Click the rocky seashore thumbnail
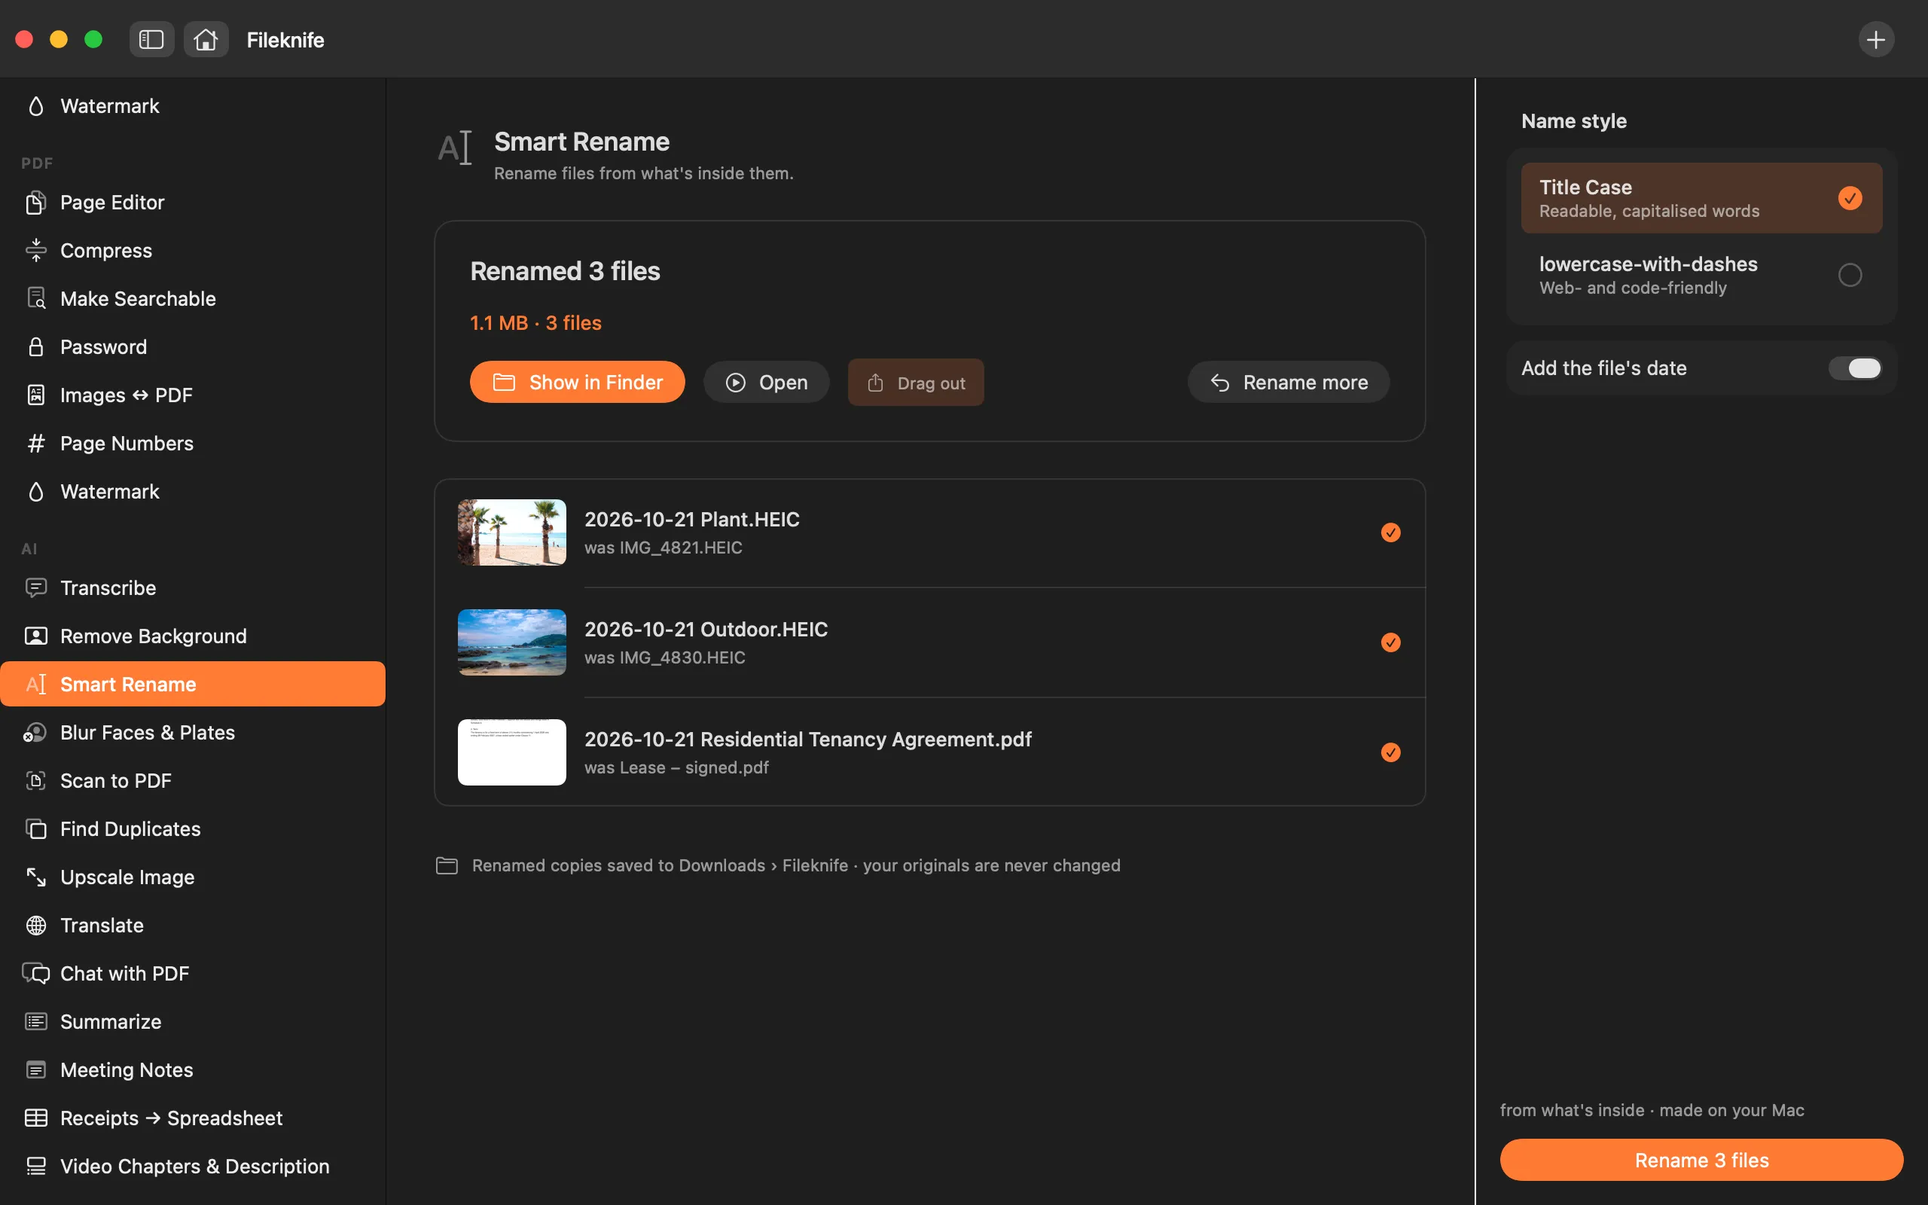This screenshot has width=1928, height=1205. pos(511,642)
